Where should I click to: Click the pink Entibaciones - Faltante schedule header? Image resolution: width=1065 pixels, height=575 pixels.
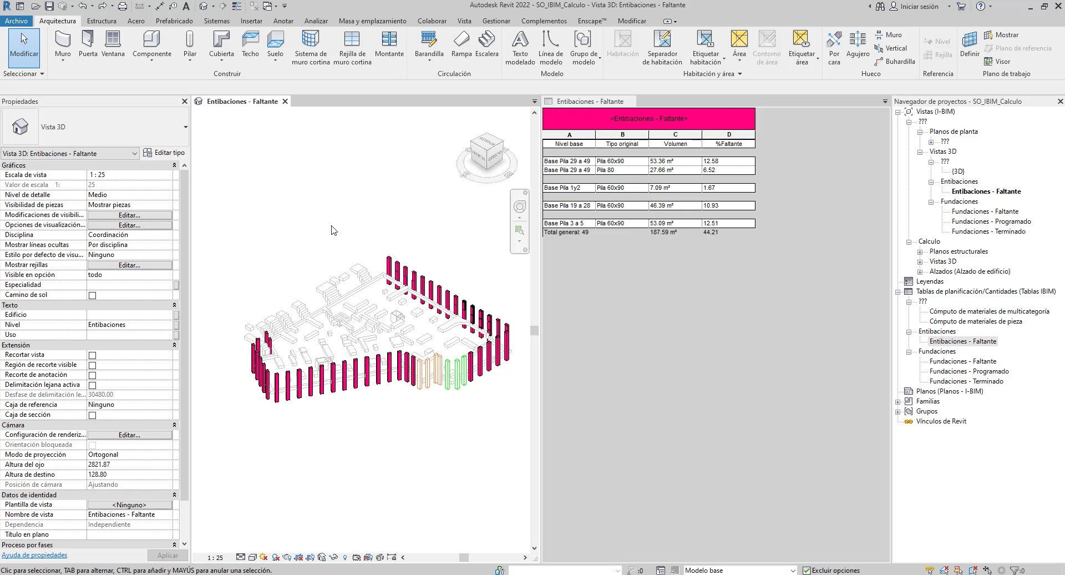(648, 119)
